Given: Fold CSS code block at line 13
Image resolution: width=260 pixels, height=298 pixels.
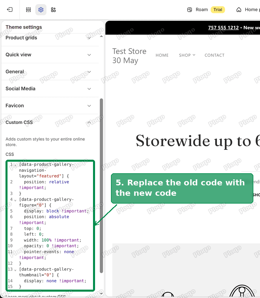Looking at the screenshot, I should pyautogui.click(x=15, y=270).
